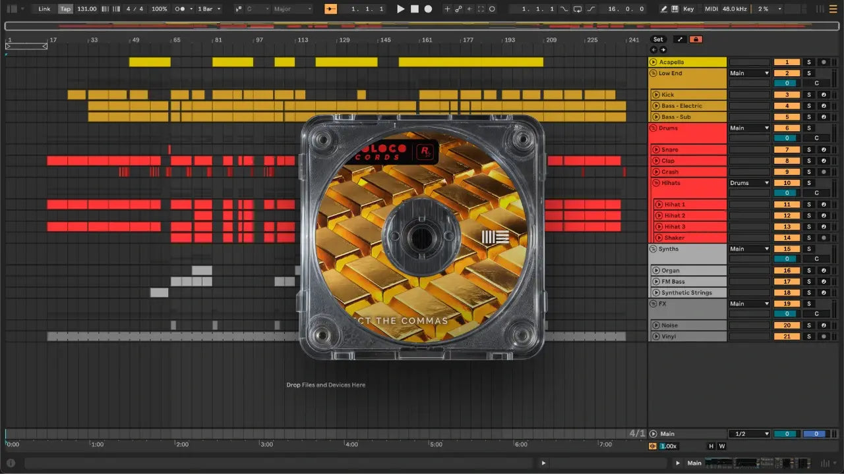Click the Arrangement Record button
Viewport: 844px width, 474px height.
[428, 9]
